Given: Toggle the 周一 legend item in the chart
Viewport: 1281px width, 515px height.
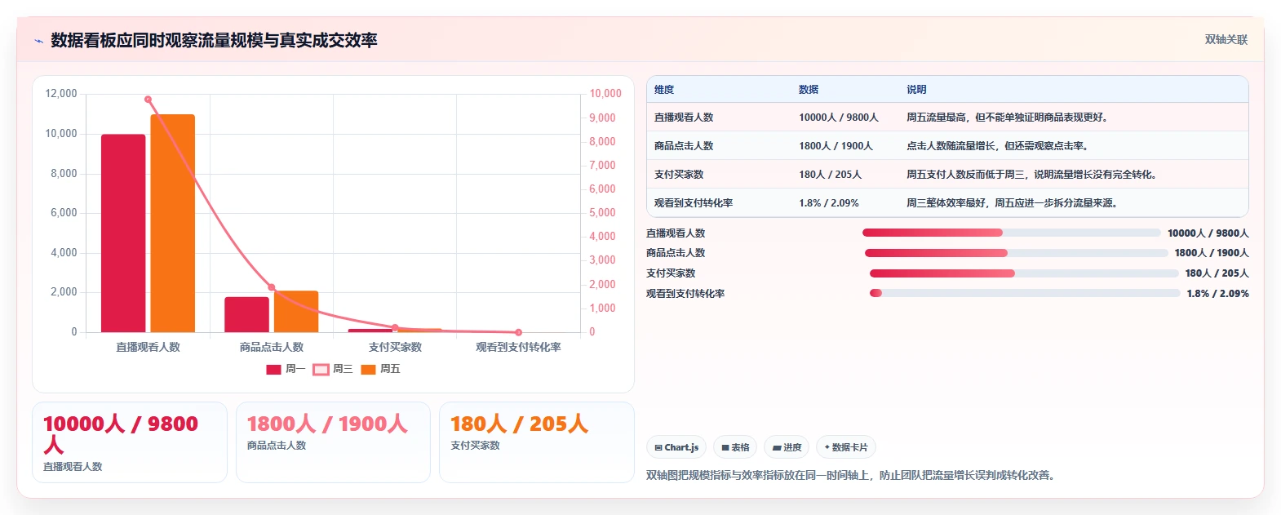Looking at the screenshot, I should click(x=286, y=369).
